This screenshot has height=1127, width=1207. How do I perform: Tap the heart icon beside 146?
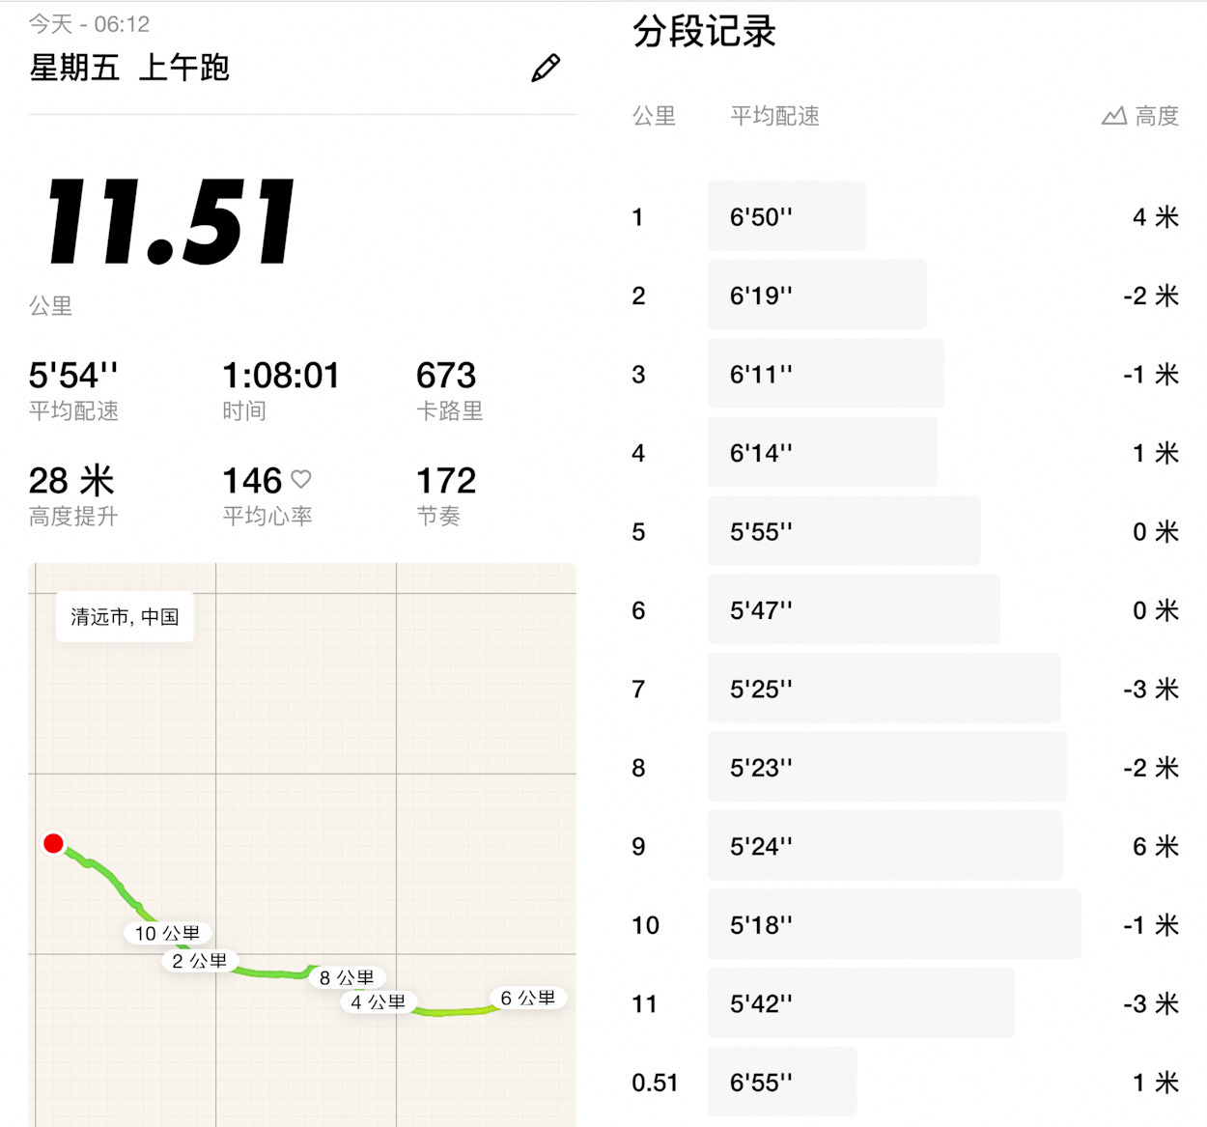point(301,479)
